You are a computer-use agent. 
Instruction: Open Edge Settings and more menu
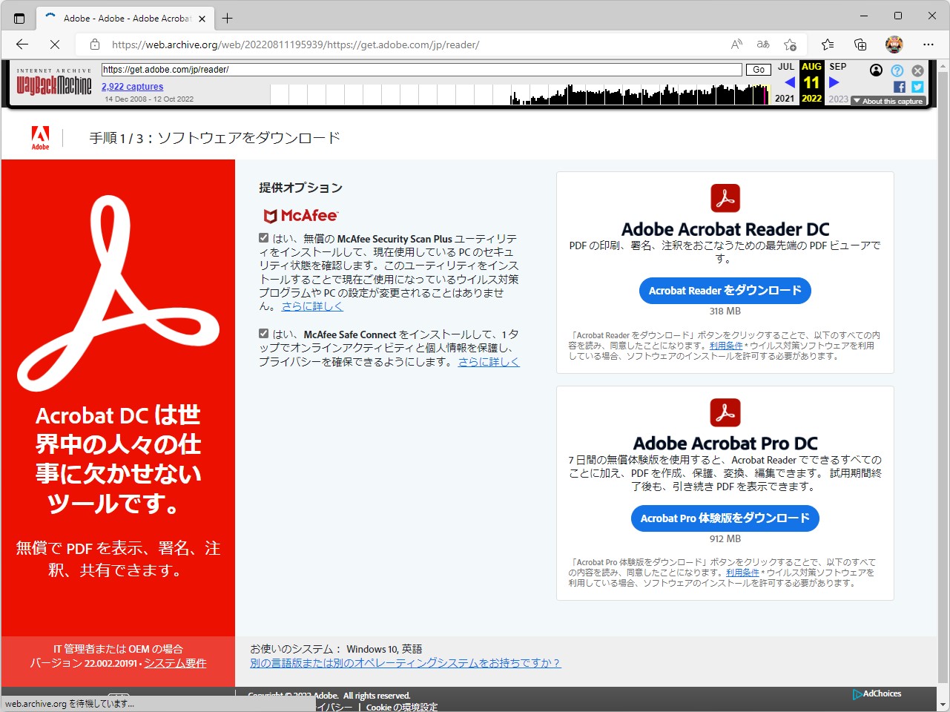(928, 44)
